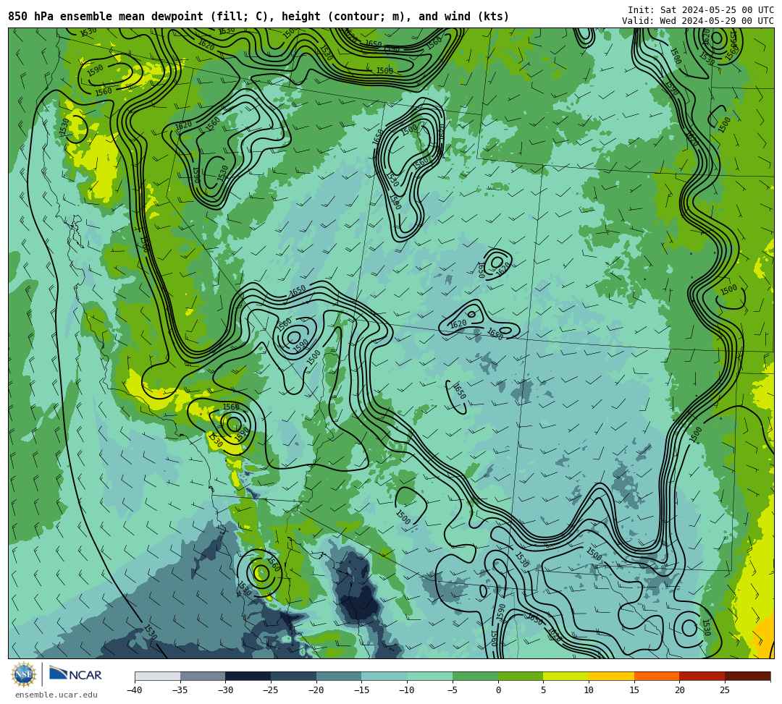Click the 5 colorbar tick label
The height and width of the screenshot is (704, 782).
(544, 690)
